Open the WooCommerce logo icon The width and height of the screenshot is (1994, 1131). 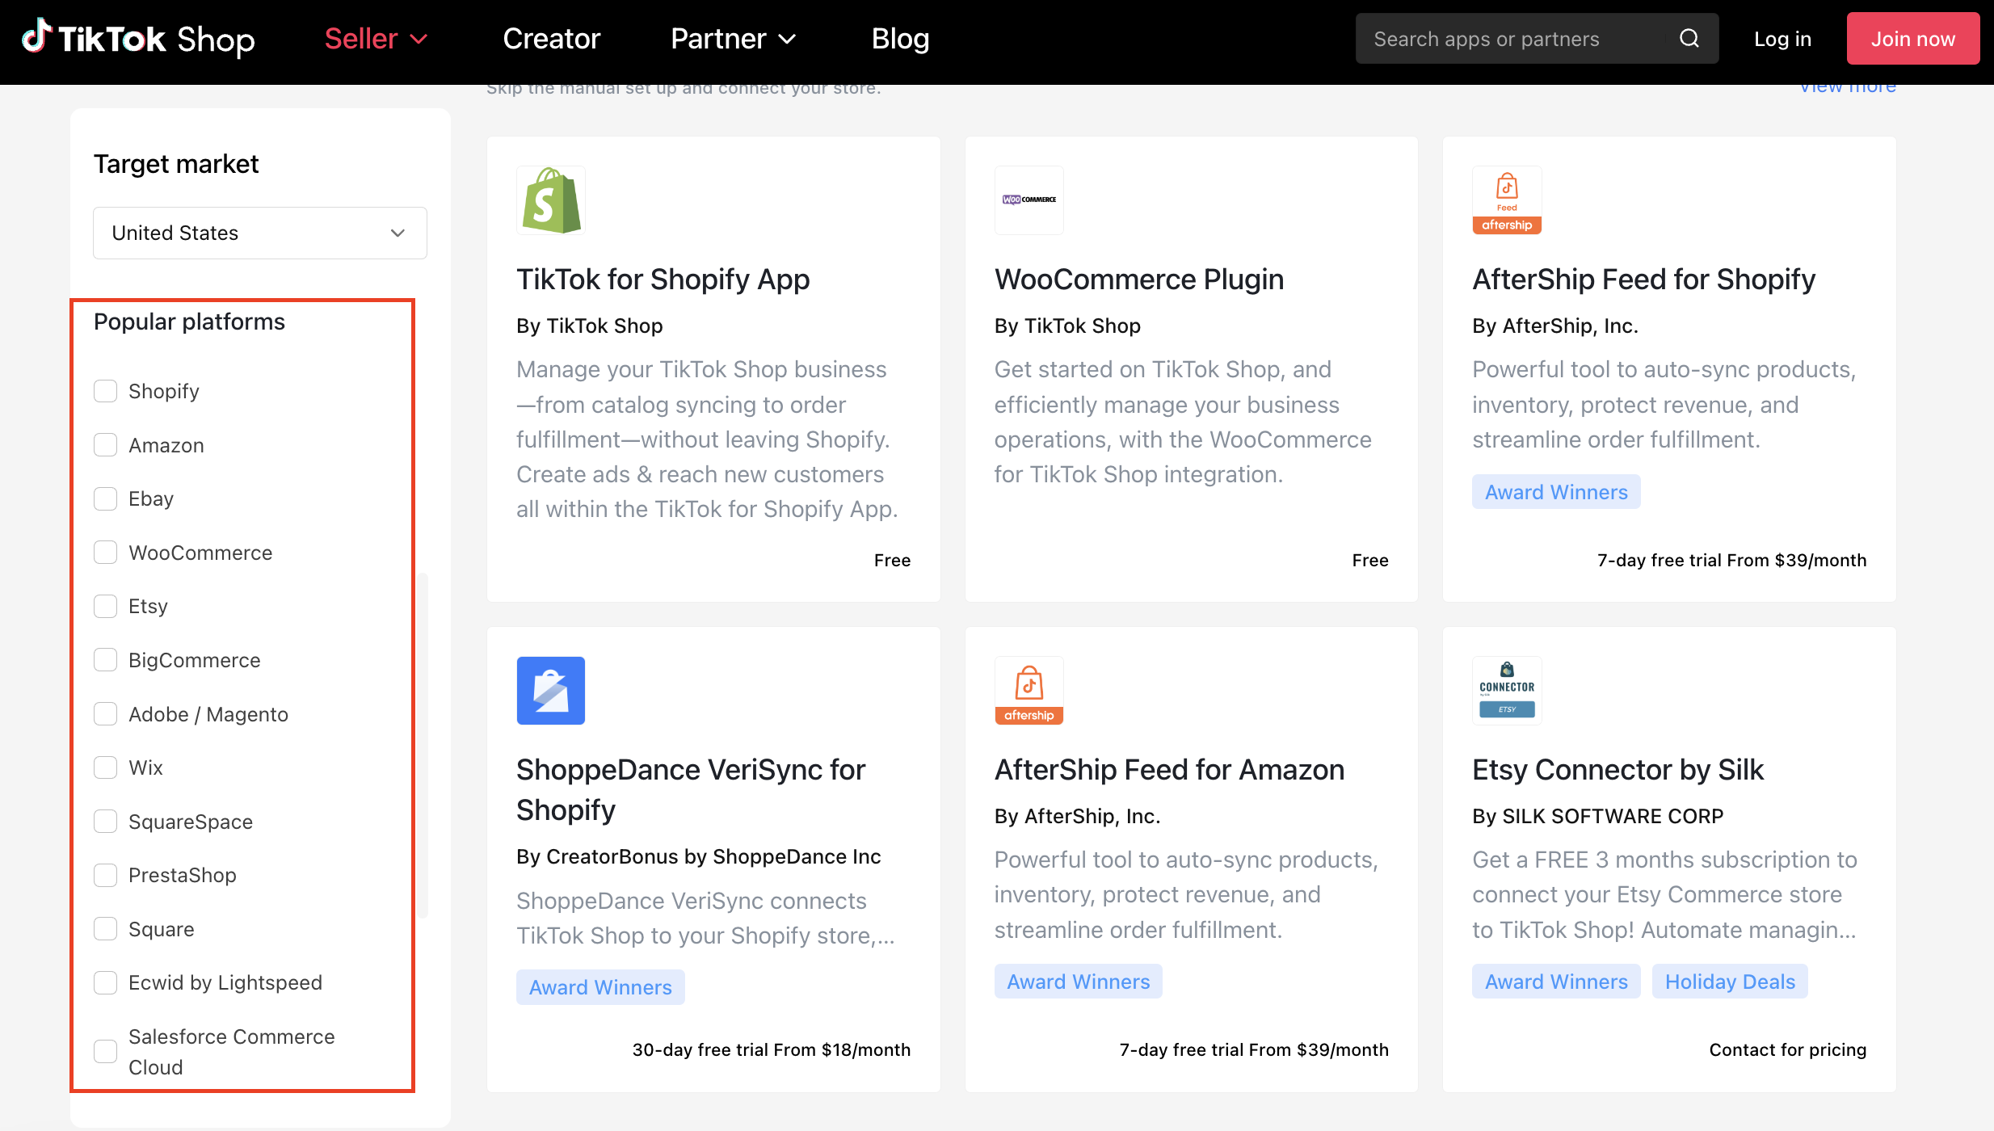pyautogui.click(x=1029, y=200)
